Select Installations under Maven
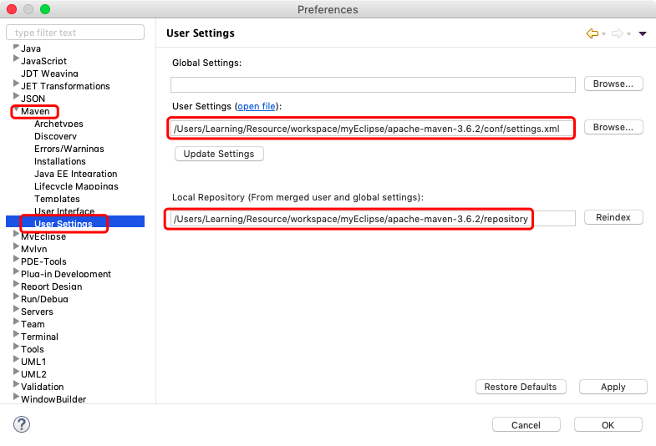Screen dimensions: 656x446 (60, 161)
